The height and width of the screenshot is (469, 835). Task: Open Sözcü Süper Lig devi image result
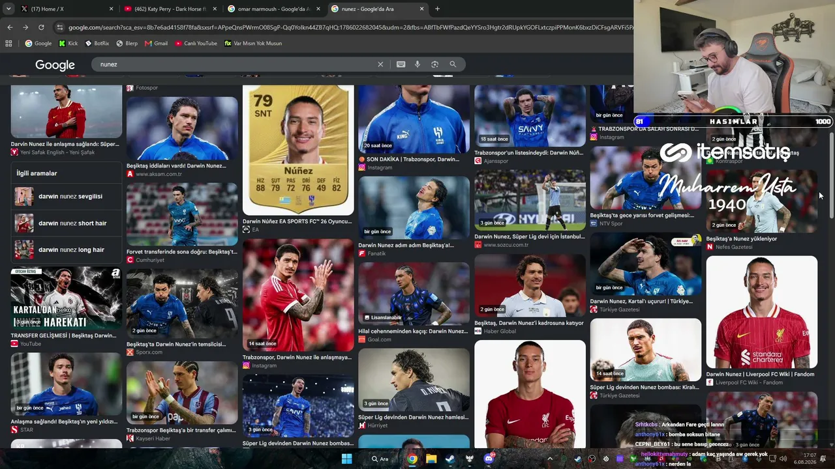[530, 200]
